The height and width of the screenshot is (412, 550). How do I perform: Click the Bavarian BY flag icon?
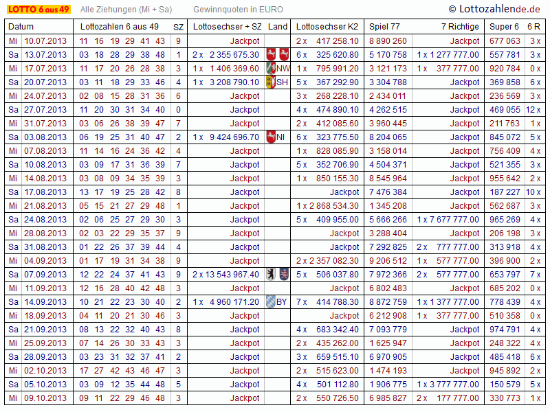point(271,302)
